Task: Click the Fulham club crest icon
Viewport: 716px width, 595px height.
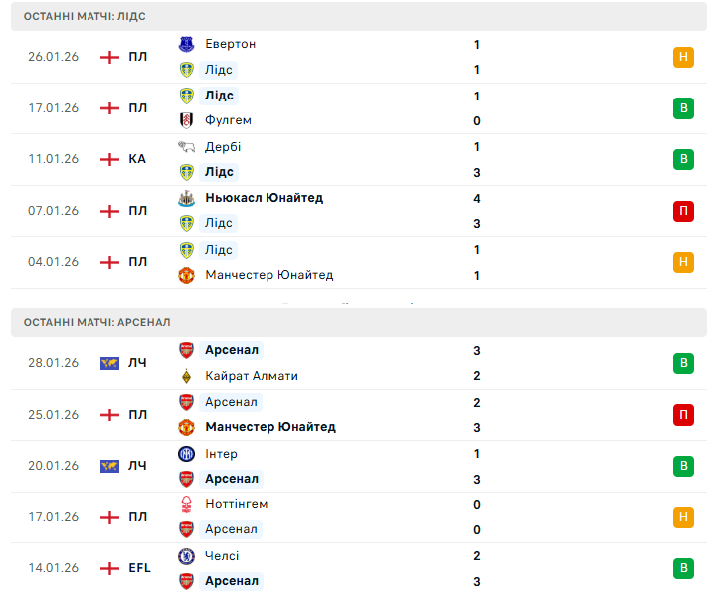Action: (186, 120)
